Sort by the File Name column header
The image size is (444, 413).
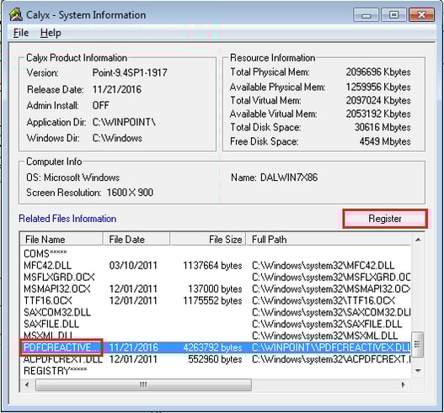point(62,239)
